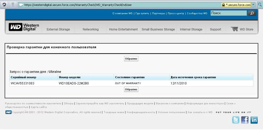Image resolution: width=263 pixels, height=134 pixels.
Task: Go to WD Store link
Action: coord(246,29)
